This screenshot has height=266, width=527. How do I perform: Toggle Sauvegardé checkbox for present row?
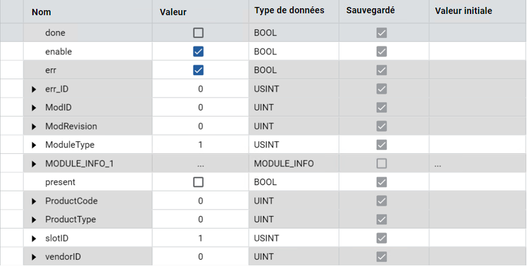coord(382,182)
